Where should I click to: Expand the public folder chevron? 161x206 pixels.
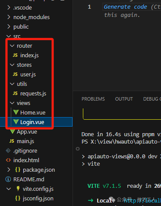(x=9, y=26)
